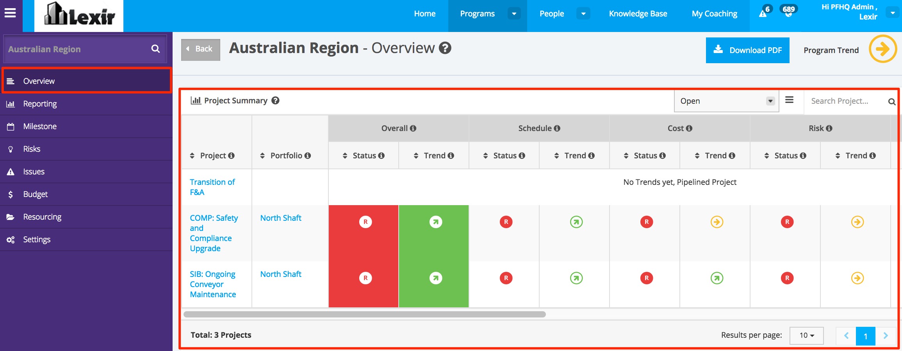Viewport: 902px width, 351px height.
Task: Open the column list menu icon
Action: tap(789, 100)
